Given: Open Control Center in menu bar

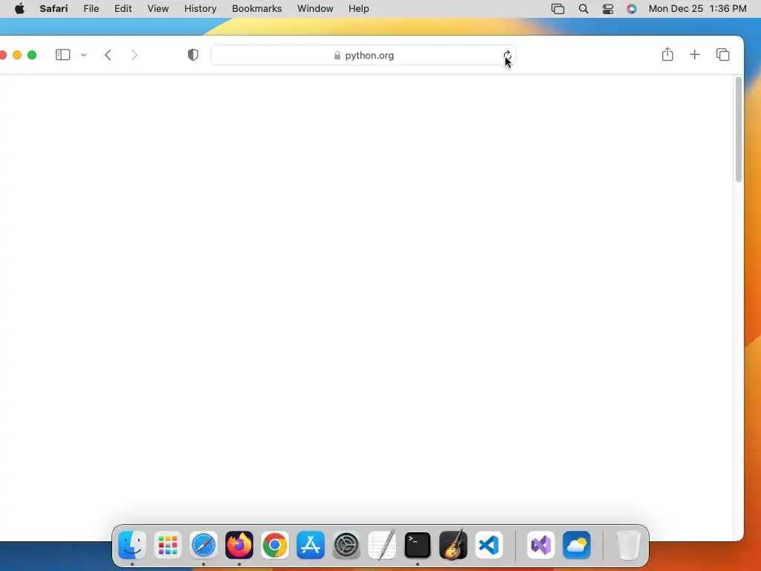Looking at the screenshot, I should point(608,9).
